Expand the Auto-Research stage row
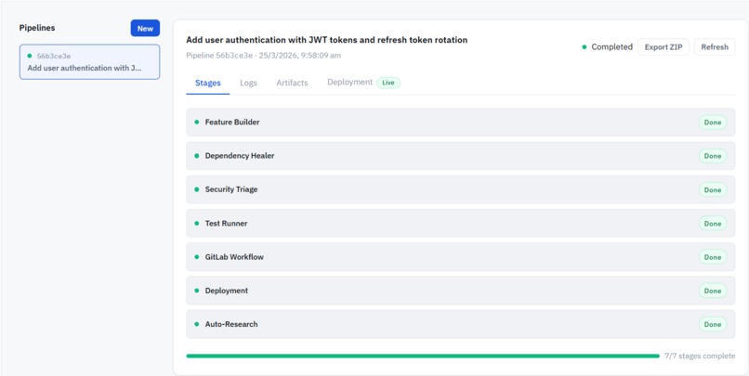Viewport: 749px width, 376px height. 461,324
